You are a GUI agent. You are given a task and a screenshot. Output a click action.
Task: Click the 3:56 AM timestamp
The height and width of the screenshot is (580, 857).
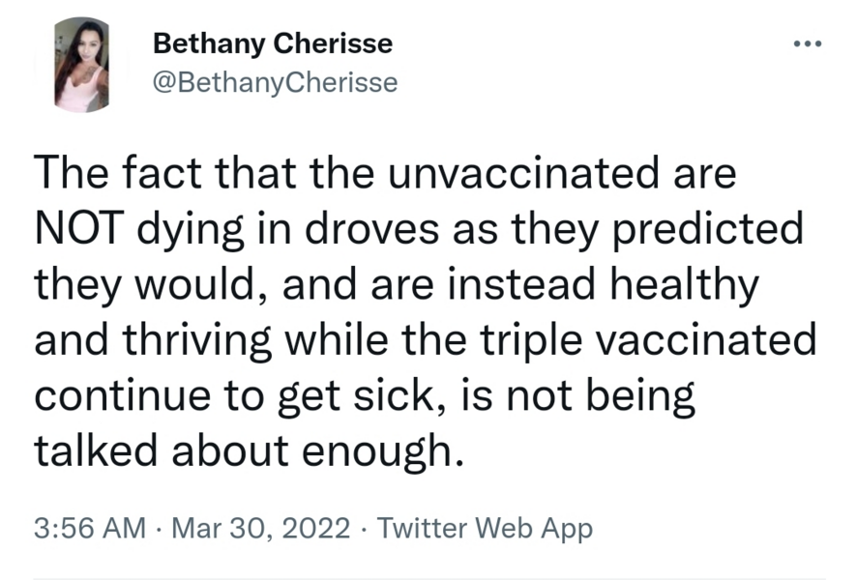[x=90, y=528]
